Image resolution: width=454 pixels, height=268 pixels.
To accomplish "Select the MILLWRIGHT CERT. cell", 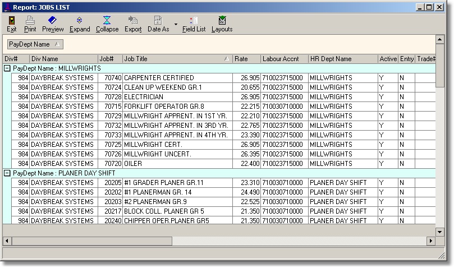I will pyautogui.click(x=177, y=145).
